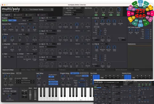Click the Filter B Output knob
154x104 pixels.
tap(114, 47)
